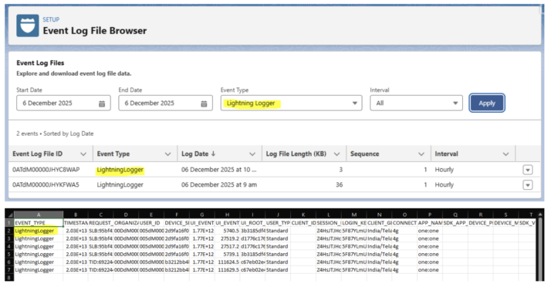Click the log file length value 36
548x284 pixels.
339,184
